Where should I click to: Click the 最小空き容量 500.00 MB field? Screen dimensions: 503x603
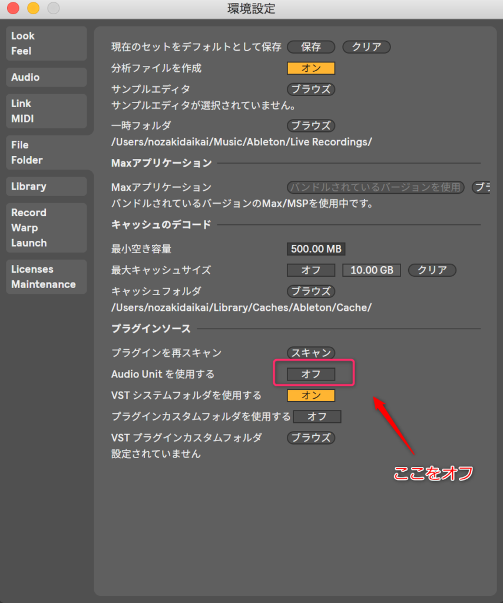[x=316, y=249]
